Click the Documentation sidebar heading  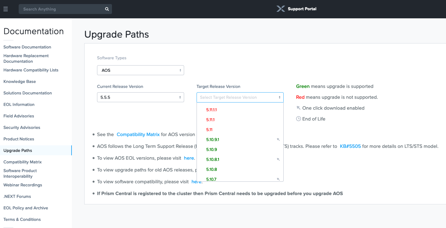click(34, 31)
